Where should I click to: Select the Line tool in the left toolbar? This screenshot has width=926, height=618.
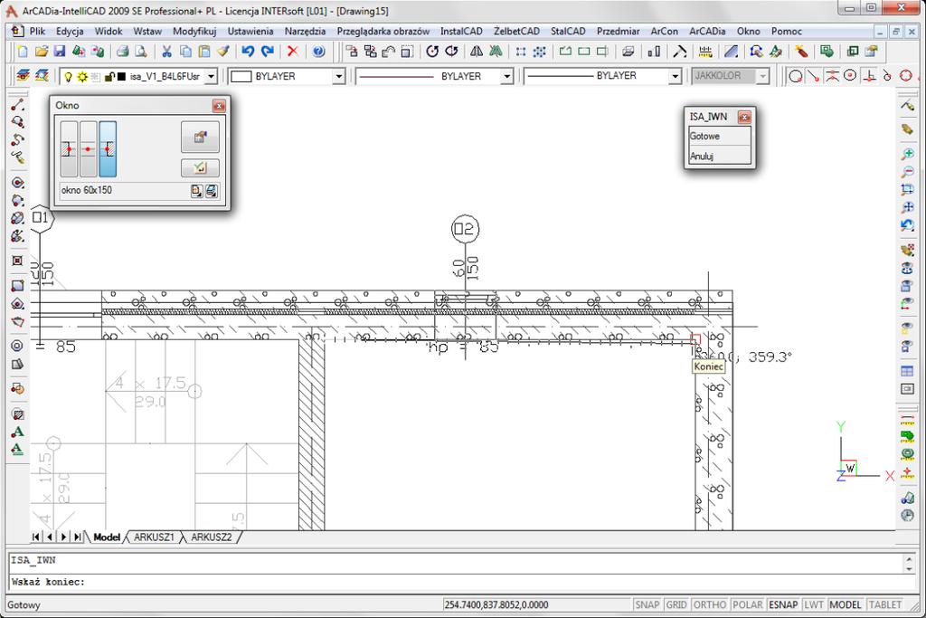click(18, 105)
